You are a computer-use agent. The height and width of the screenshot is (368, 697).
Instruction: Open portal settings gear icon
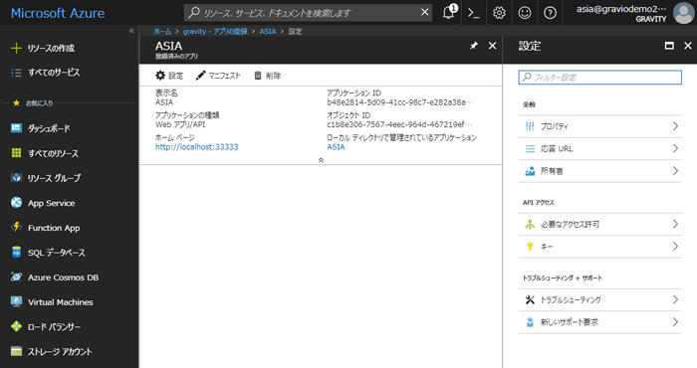(499, 13)
